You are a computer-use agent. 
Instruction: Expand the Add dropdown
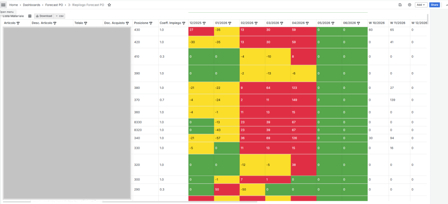click(421, 5)
